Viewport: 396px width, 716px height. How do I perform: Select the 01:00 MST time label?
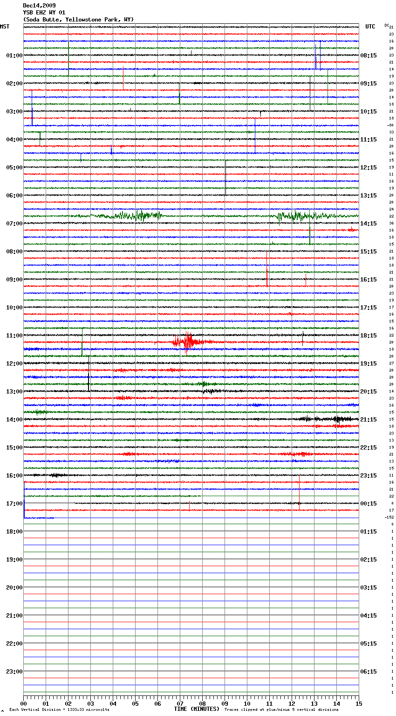[x=14, y=56]
